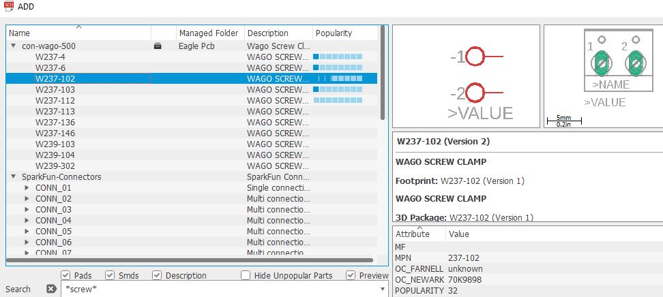The image size is (663, 297).
Task: Click the managed library icon for con-wago-500
Action: point(158,46)
